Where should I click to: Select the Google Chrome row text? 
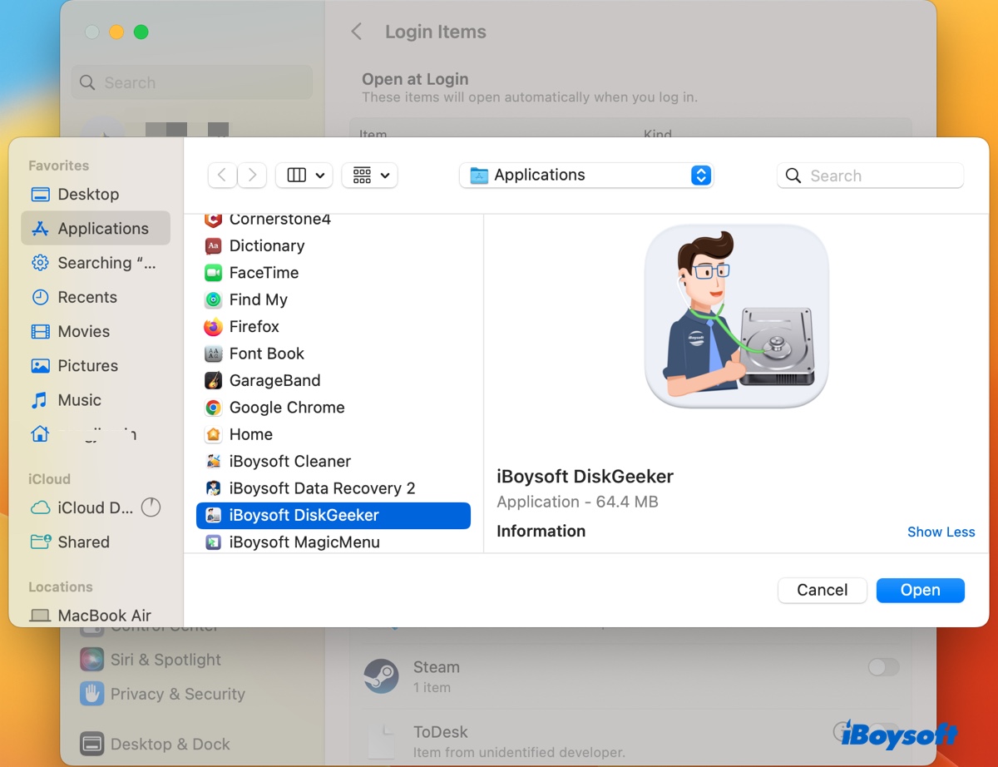(287, 408)
